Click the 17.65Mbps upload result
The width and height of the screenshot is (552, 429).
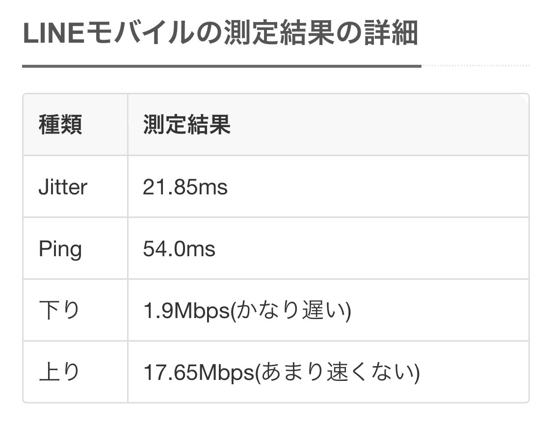199,373
